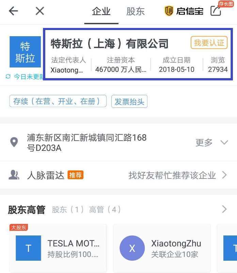Switch to the 企业 tab

coord(101,11)
